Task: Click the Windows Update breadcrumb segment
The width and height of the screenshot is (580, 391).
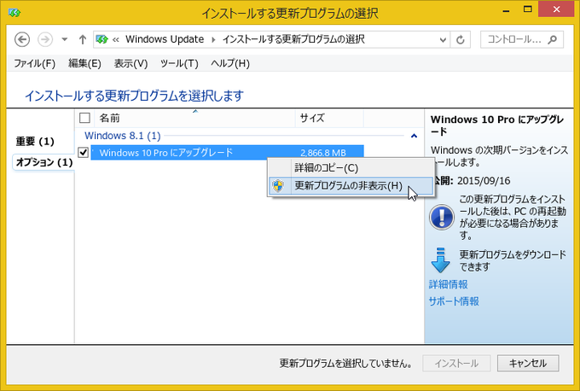Action: (x=165, y=39)
